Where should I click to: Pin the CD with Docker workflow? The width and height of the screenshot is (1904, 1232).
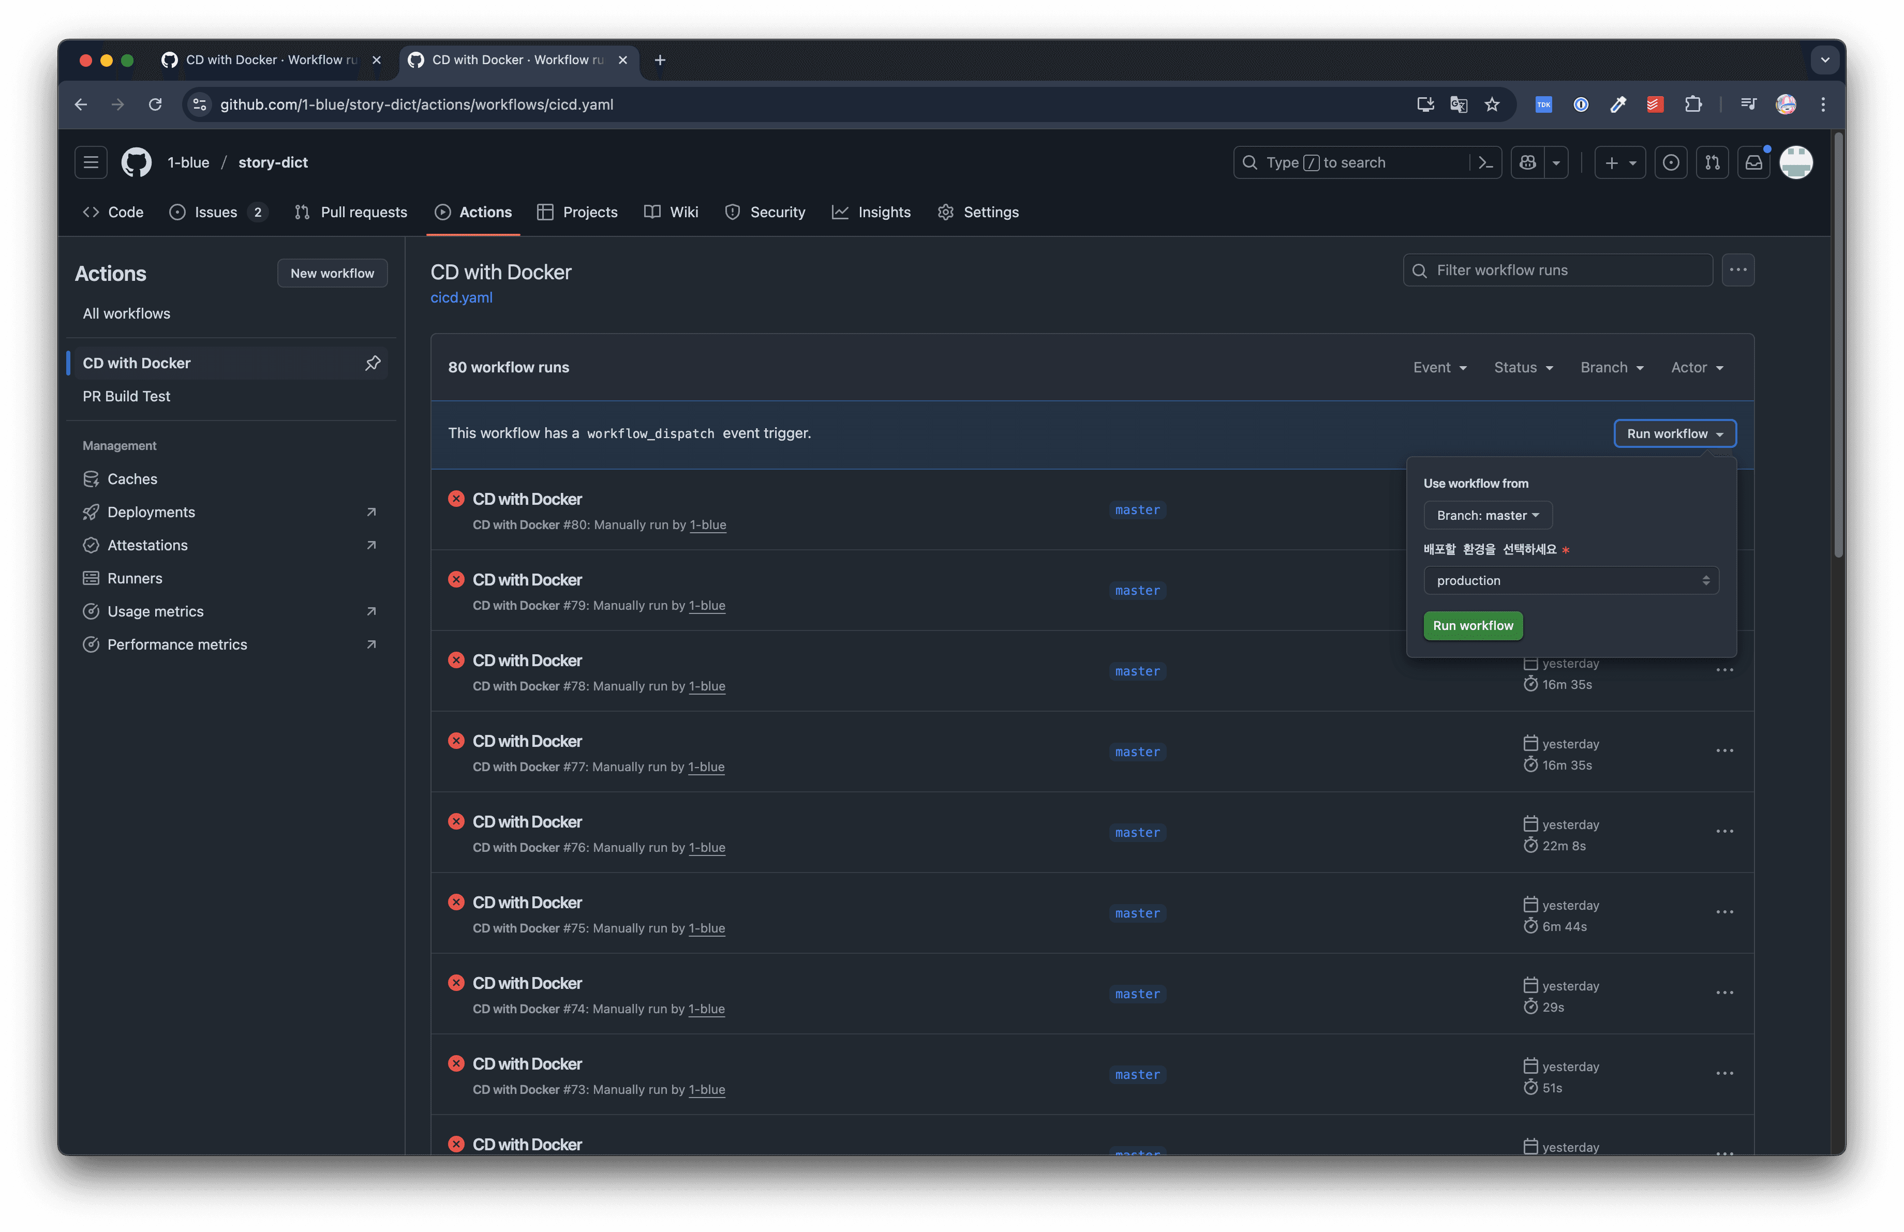(373, 363)
